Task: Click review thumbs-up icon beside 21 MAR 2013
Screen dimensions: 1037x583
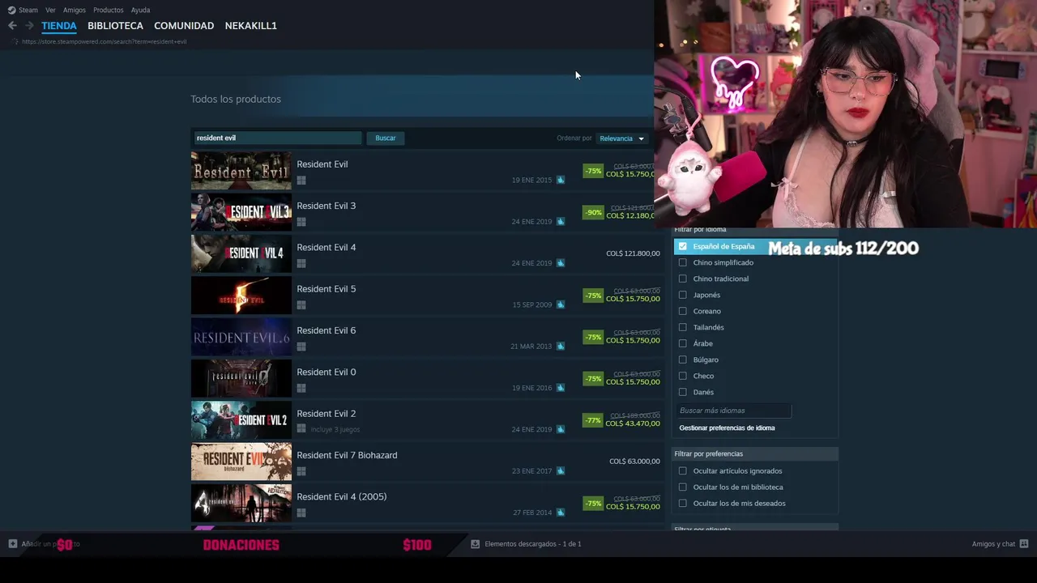Action: pyautogui.click(x=560, y=346)
